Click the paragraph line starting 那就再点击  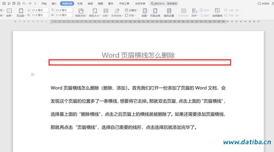124,127
